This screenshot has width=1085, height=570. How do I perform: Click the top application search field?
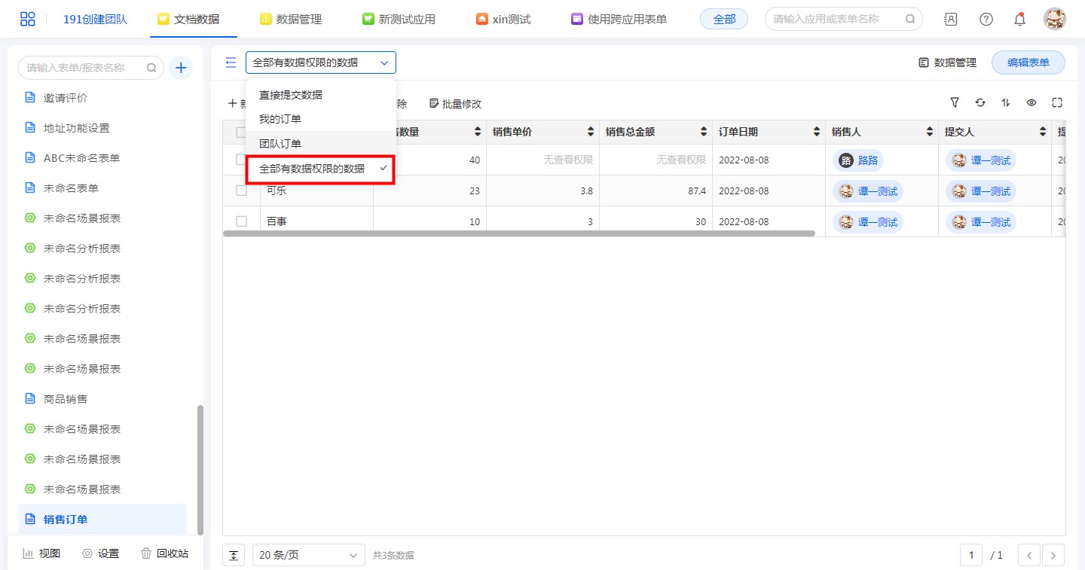coord(836,19)
